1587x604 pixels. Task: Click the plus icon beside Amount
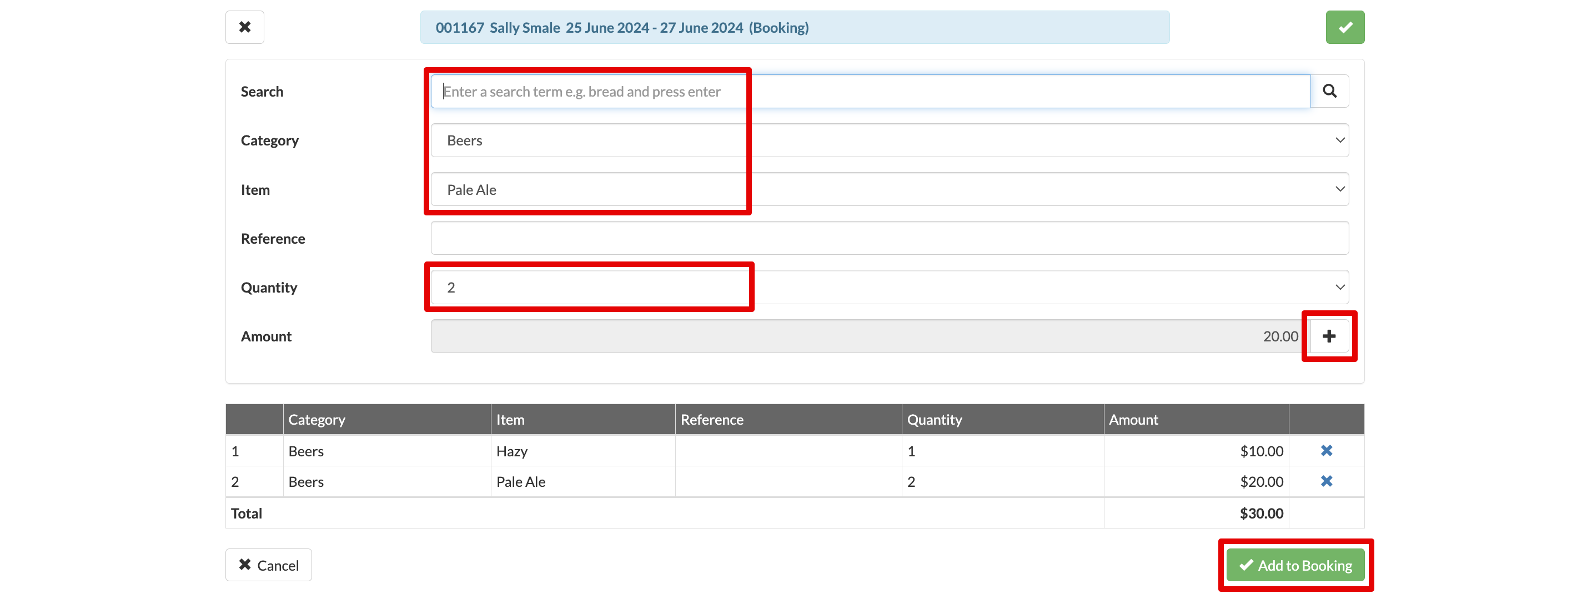point(1329,336)
